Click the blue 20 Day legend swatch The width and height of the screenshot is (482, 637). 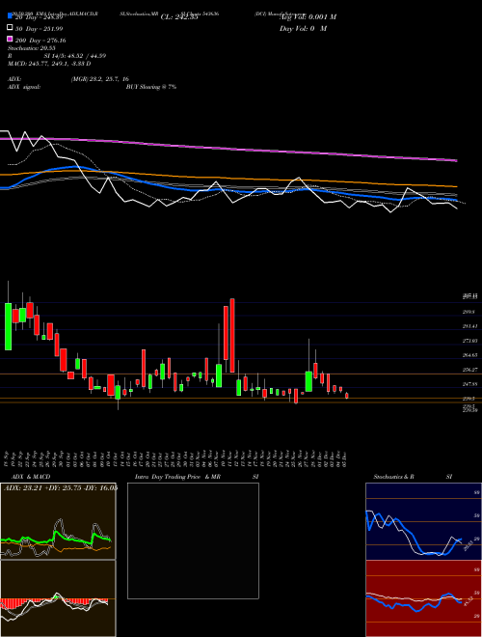[x=11, y=16]
